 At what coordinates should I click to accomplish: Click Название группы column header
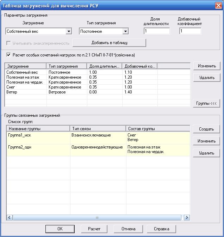click(x=38, y=129)
